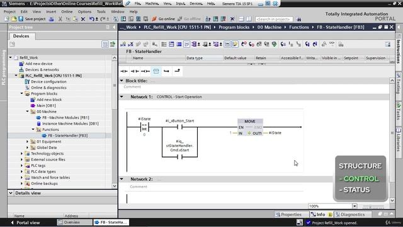Screen dimensions: 403x227
Task: Click the open branch icon
Action: 166,71
